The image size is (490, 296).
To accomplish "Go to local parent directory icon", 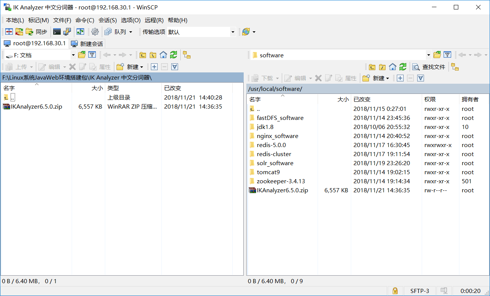I will [143, 55].
